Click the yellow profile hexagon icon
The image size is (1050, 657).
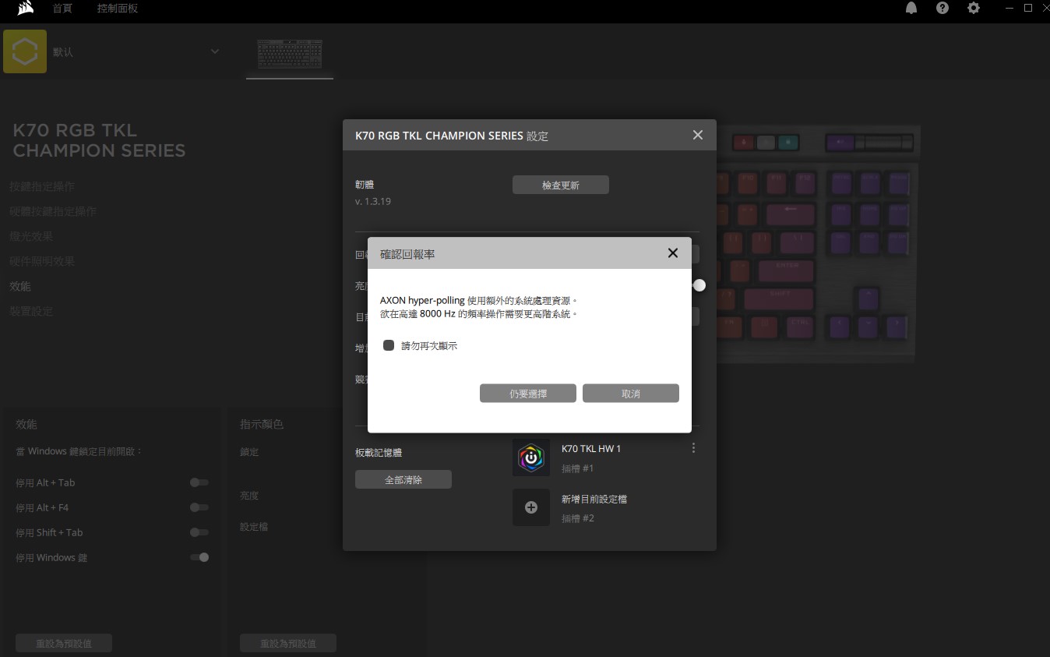tap(25, 51)
